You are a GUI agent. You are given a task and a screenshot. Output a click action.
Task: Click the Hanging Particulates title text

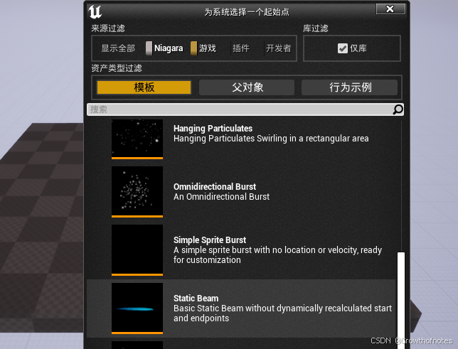pos(213,129)
